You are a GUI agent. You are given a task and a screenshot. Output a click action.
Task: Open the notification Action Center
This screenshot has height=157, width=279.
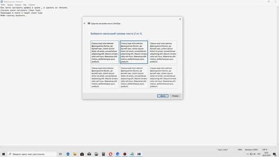coord(275,154)
